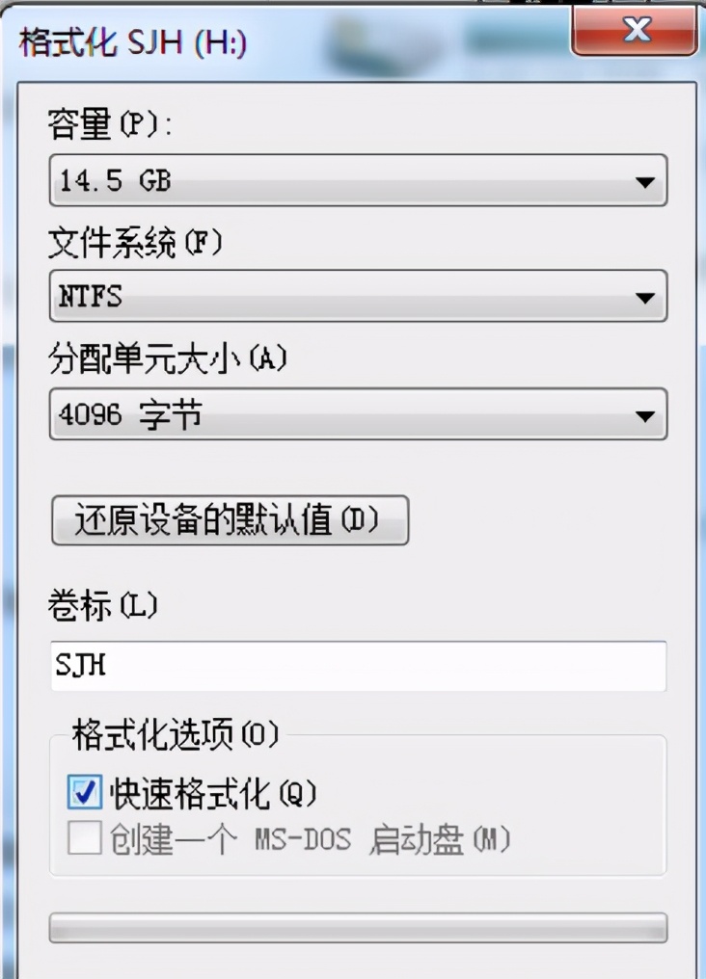This screenshot has width=706, height=979.
Task: Open the 分配单元大小 dropdown showing 4096 字节
Action: pyautogui.click(x=357, y=414)
